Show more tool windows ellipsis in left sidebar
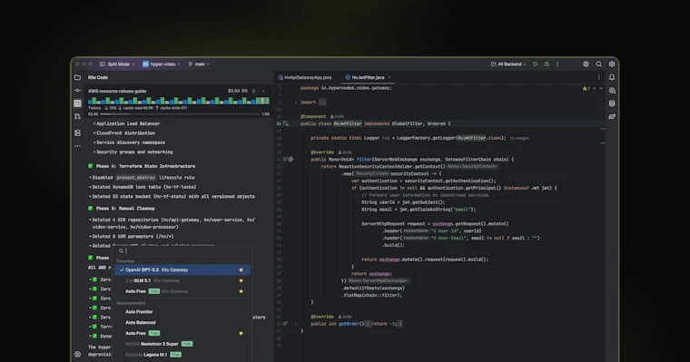 point(77,145)
